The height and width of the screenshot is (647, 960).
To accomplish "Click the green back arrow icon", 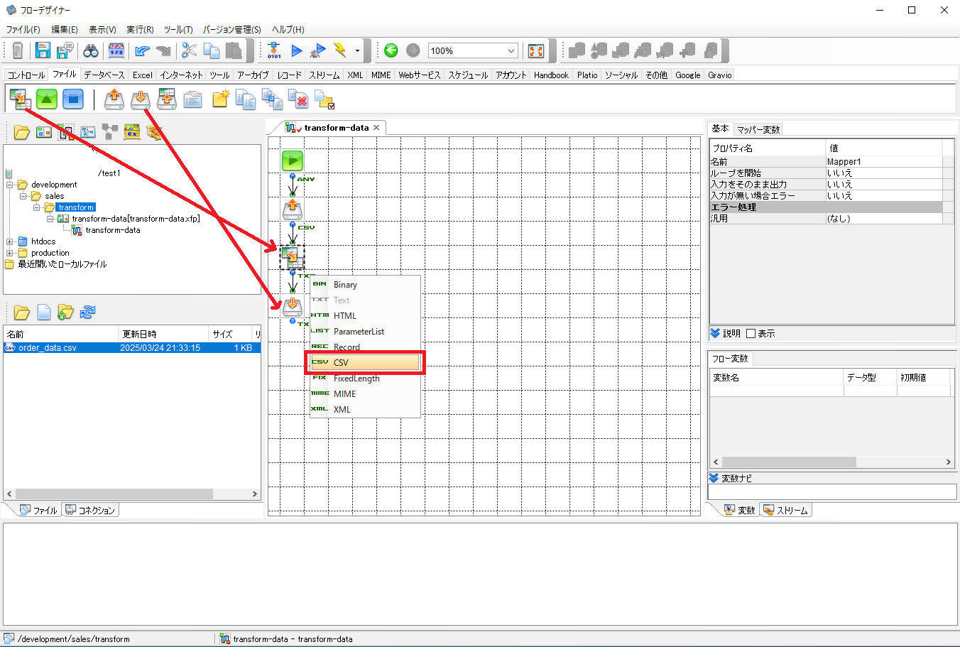I will 391,50.
